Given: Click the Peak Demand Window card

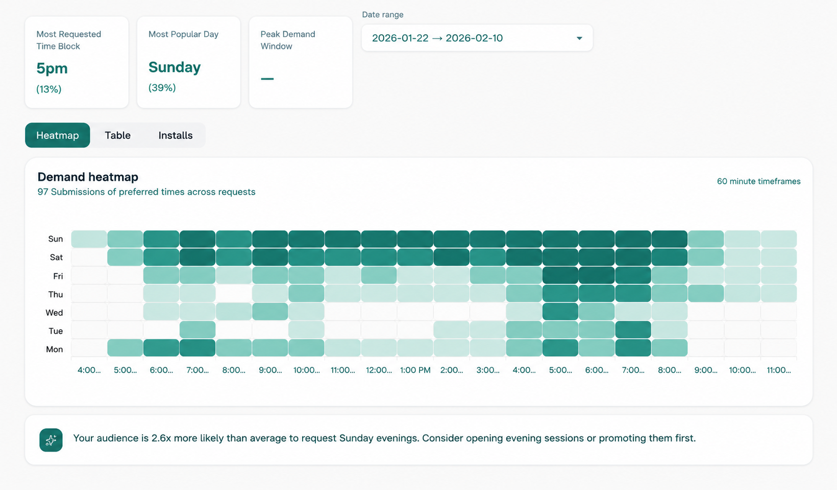Looking at the screenshot, I should click(x=301, y=62).
